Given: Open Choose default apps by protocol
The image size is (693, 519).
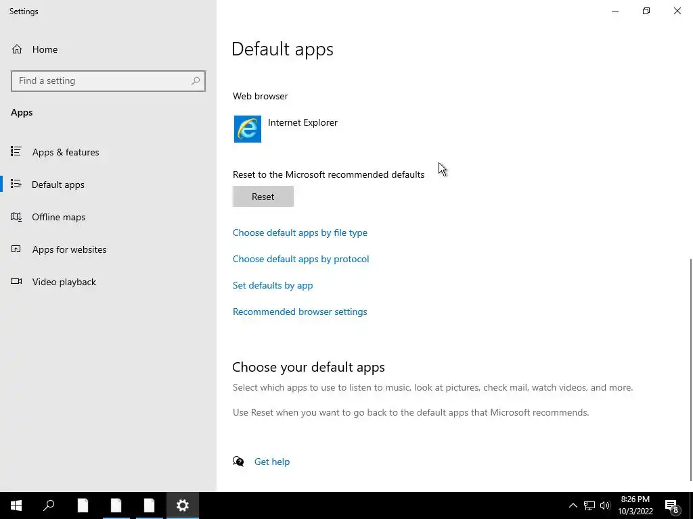Looking at the screenshot, I should [300, 259].
